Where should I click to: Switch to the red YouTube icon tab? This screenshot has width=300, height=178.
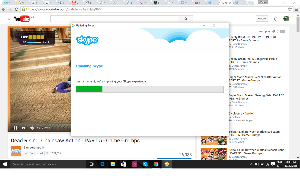[199, 3]
